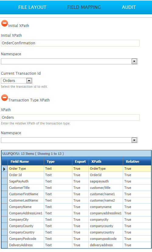Select the companypostcode XPath cell
The image size is (152, 252).
(106, 239)
